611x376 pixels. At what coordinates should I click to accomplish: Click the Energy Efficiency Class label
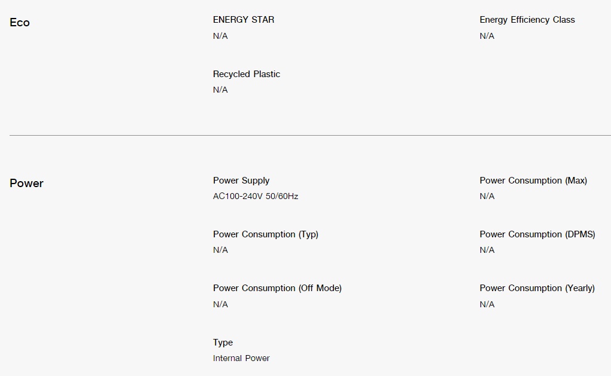(x=527, y=20)
